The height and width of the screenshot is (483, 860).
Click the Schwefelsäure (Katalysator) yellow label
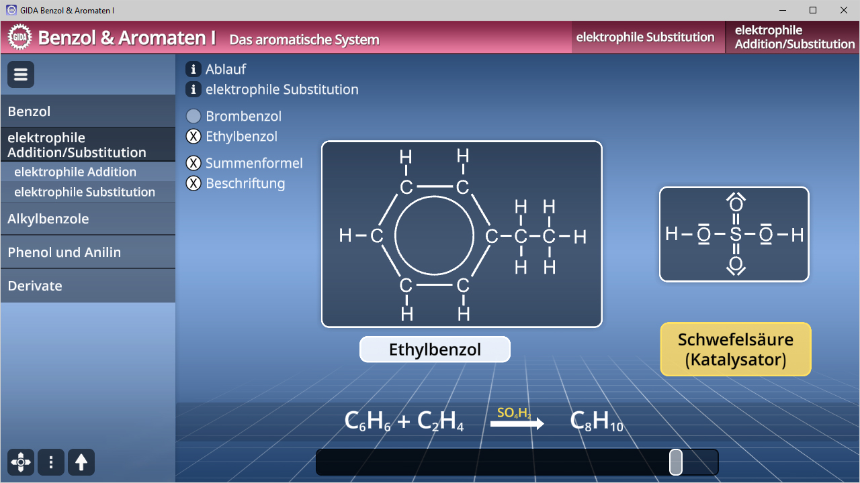[736, 350]
